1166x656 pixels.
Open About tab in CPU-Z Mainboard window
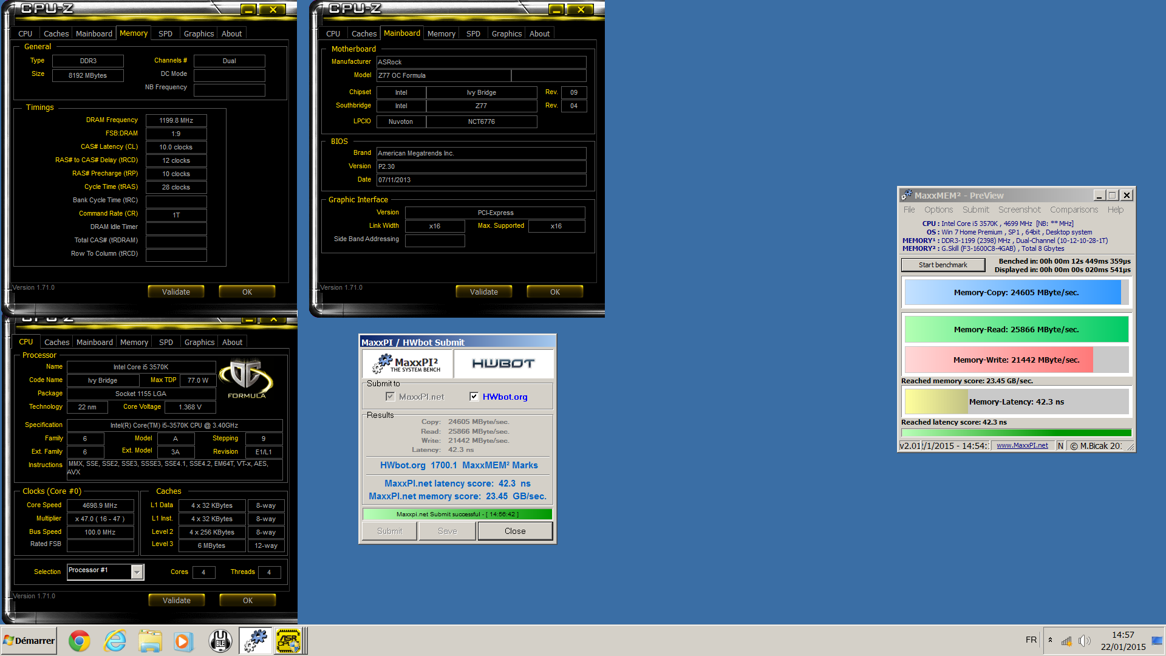tap(539, 33)
